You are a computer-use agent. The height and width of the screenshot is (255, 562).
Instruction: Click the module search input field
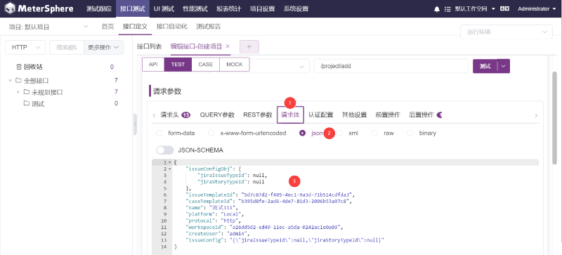(67, 47)
